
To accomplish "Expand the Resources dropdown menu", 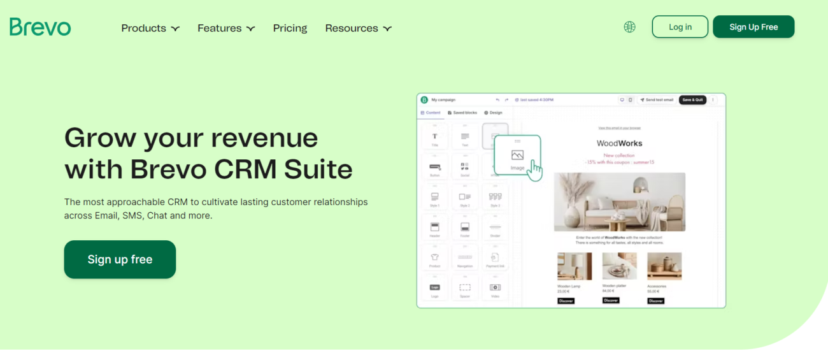I will [359, 28].
